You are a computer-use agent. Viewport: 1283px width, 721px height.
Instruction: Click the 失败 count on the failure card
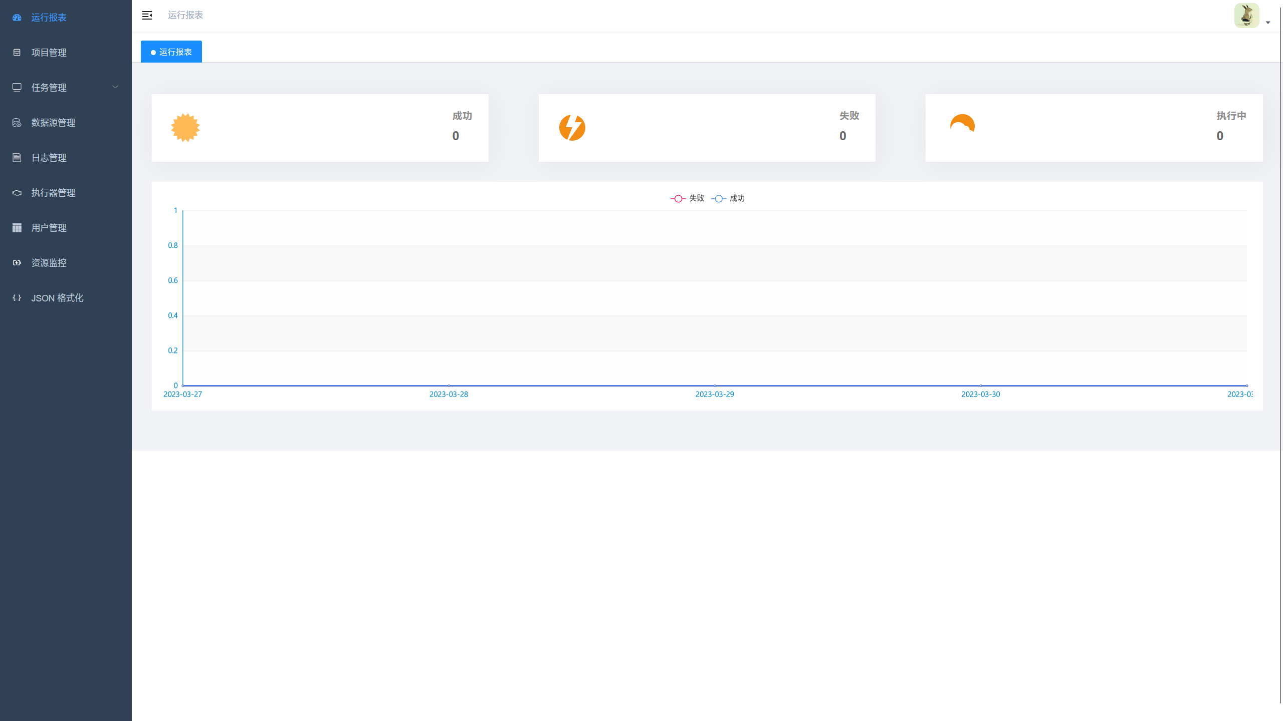click(842, 136)
